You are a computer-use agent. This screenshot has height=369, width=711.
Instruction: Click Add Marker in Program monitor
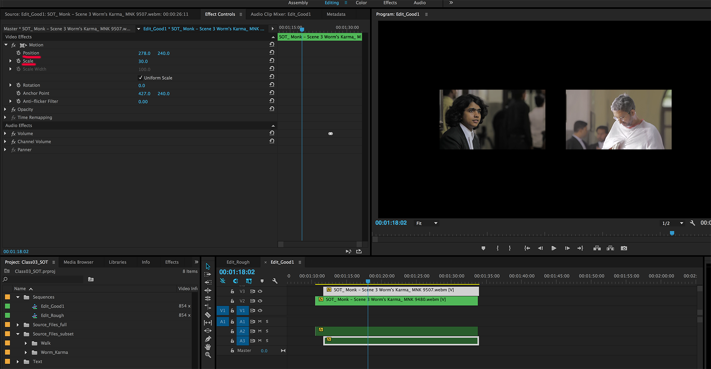click(483, 248)
